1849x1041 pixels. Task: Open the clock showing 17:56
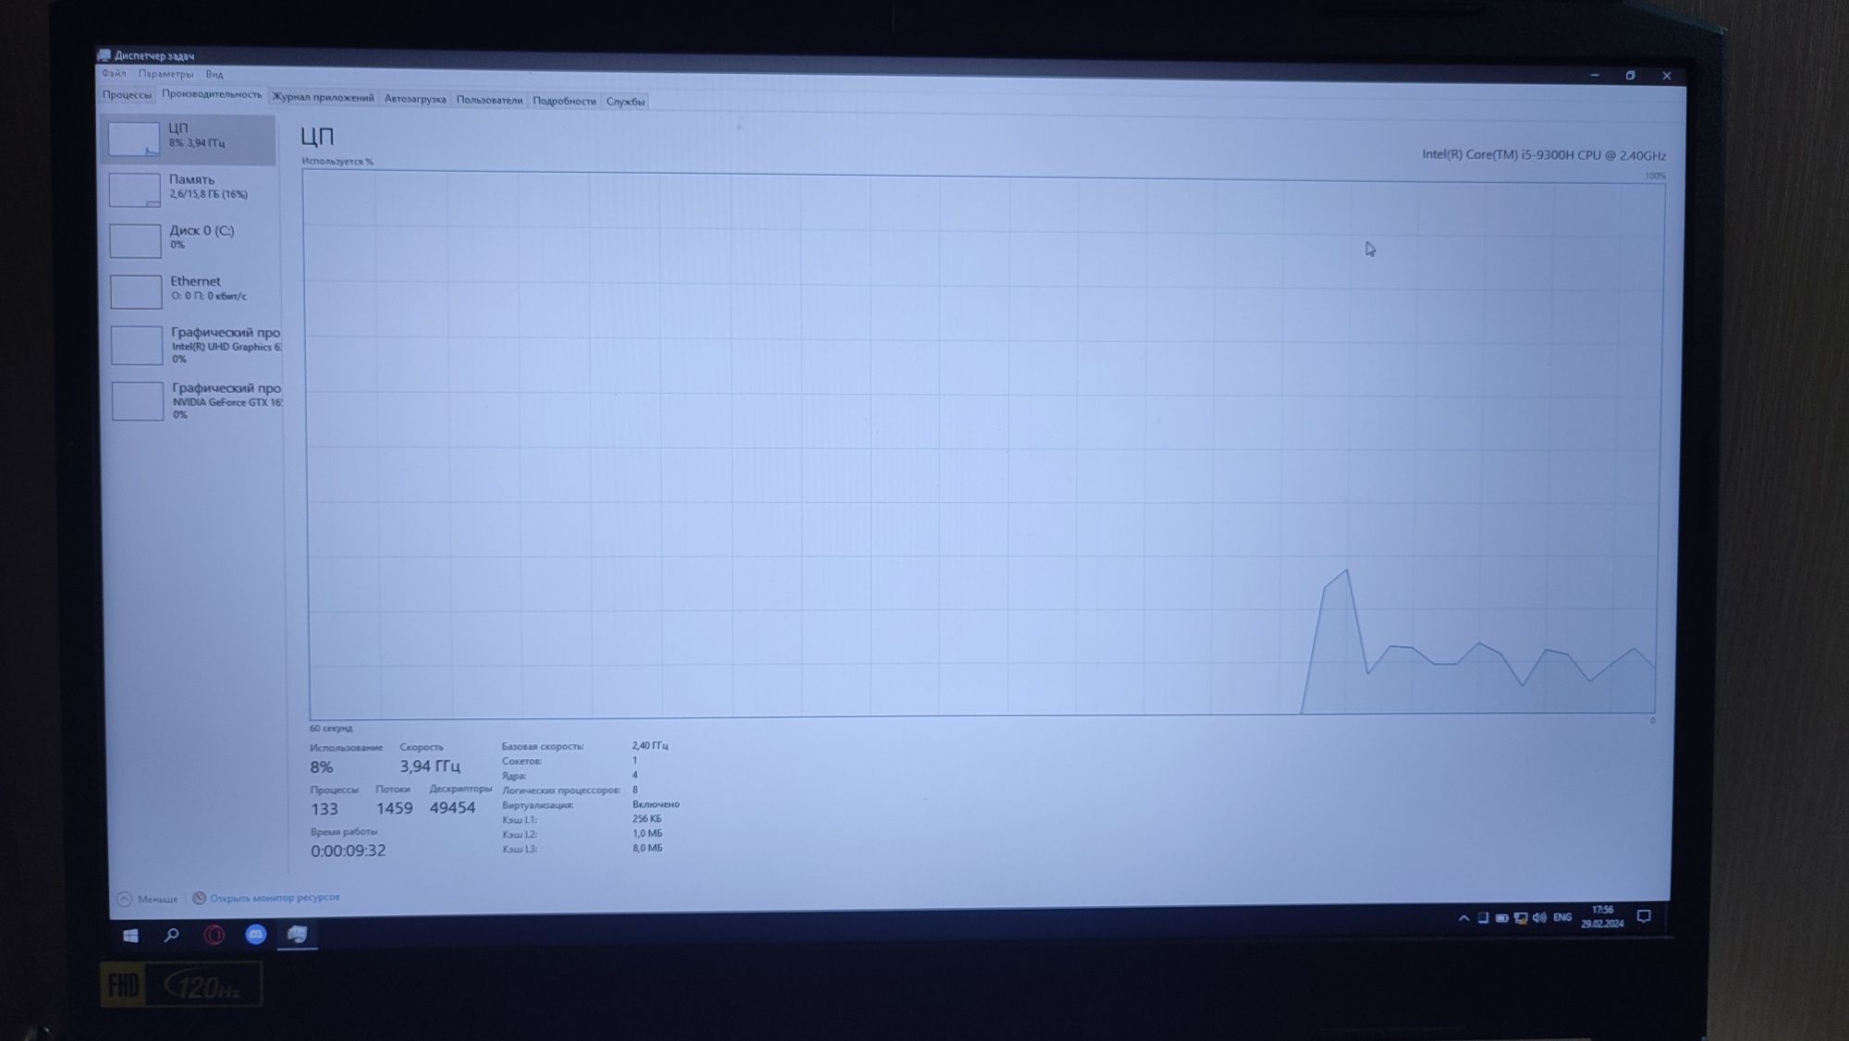pos(1602,916)
